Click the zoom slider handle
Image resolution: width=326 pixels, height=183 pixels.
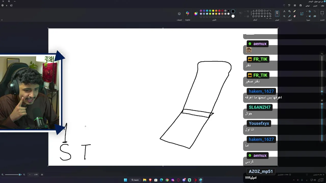pyautogui.click(x=20, y=175)
